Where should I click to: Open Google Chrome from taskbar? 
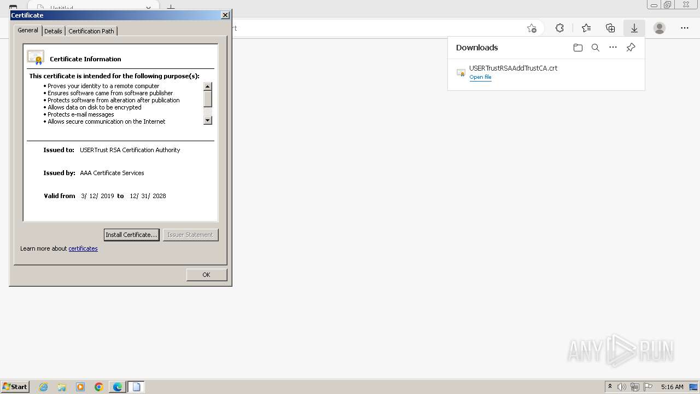point(99,387)
